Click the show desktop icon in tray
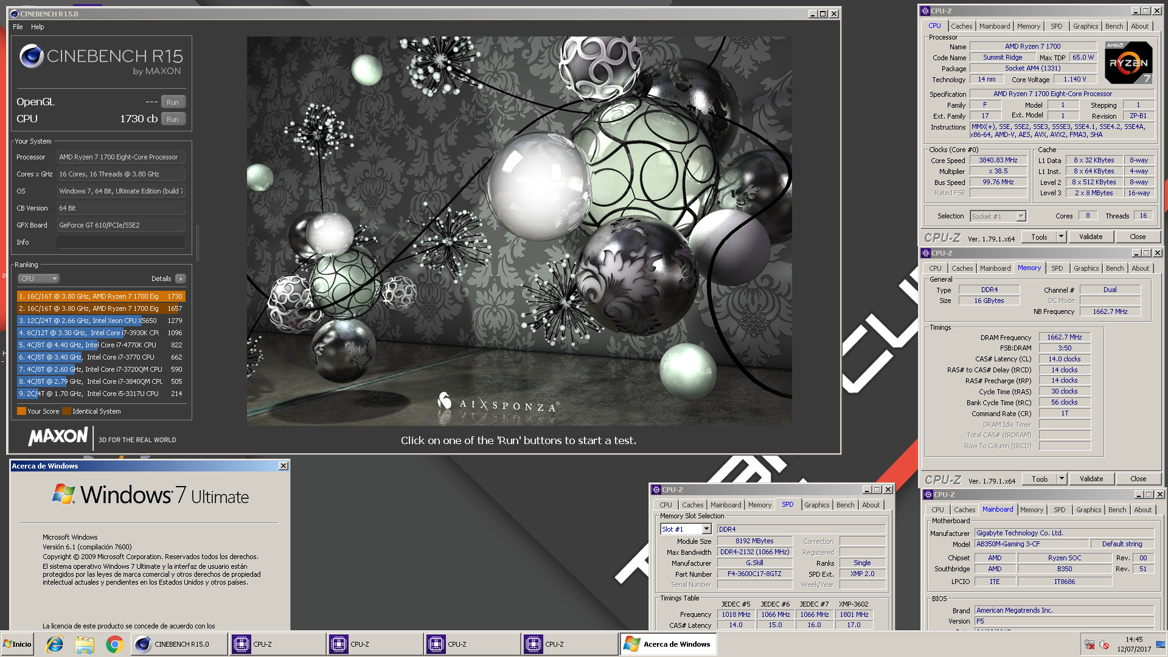 coord(1161,644)
